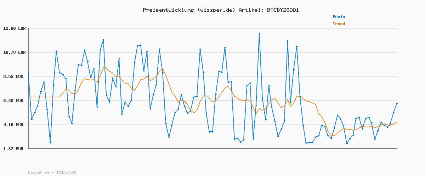Click the Wizzper.de footer watermark text

(x=52, y=173)
